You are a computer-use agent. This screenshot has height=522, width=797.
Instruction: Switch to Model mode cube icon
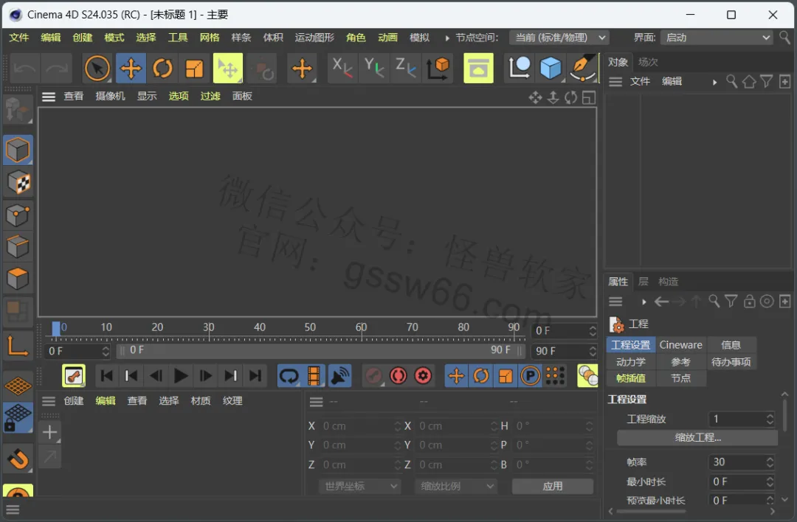pos(18,150)
